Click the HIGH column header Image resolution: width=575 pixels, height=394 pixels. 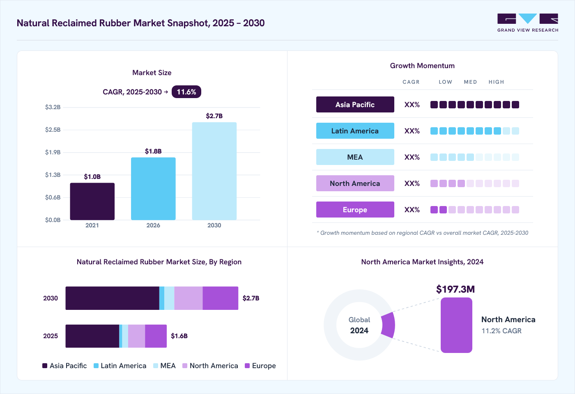point(496,82)
